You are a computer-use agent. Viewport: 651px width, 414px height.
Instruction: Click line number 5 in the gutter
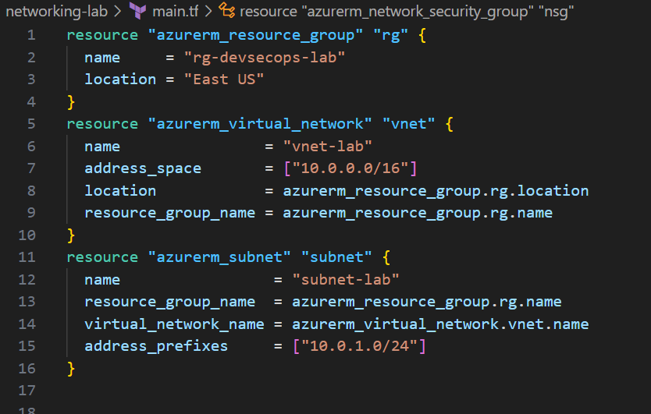30,124
